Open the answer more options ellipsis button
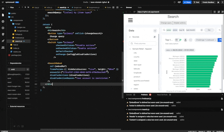The height and width of the screenshot is (132, 224). click(190, 40)
